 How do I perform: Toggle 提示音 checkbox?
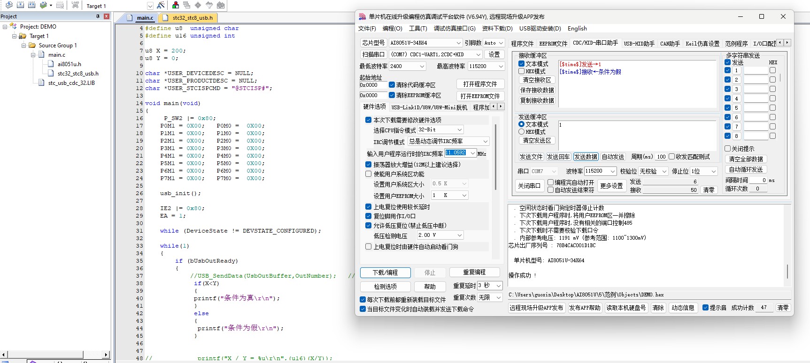click(706, 308)
